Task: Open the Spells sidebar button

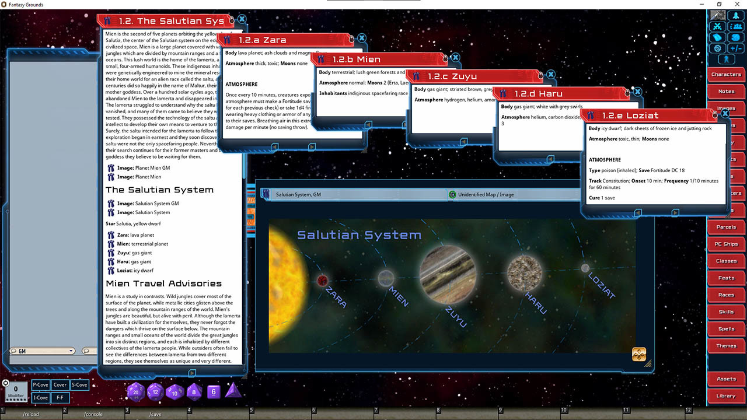Action: [725, 328]
